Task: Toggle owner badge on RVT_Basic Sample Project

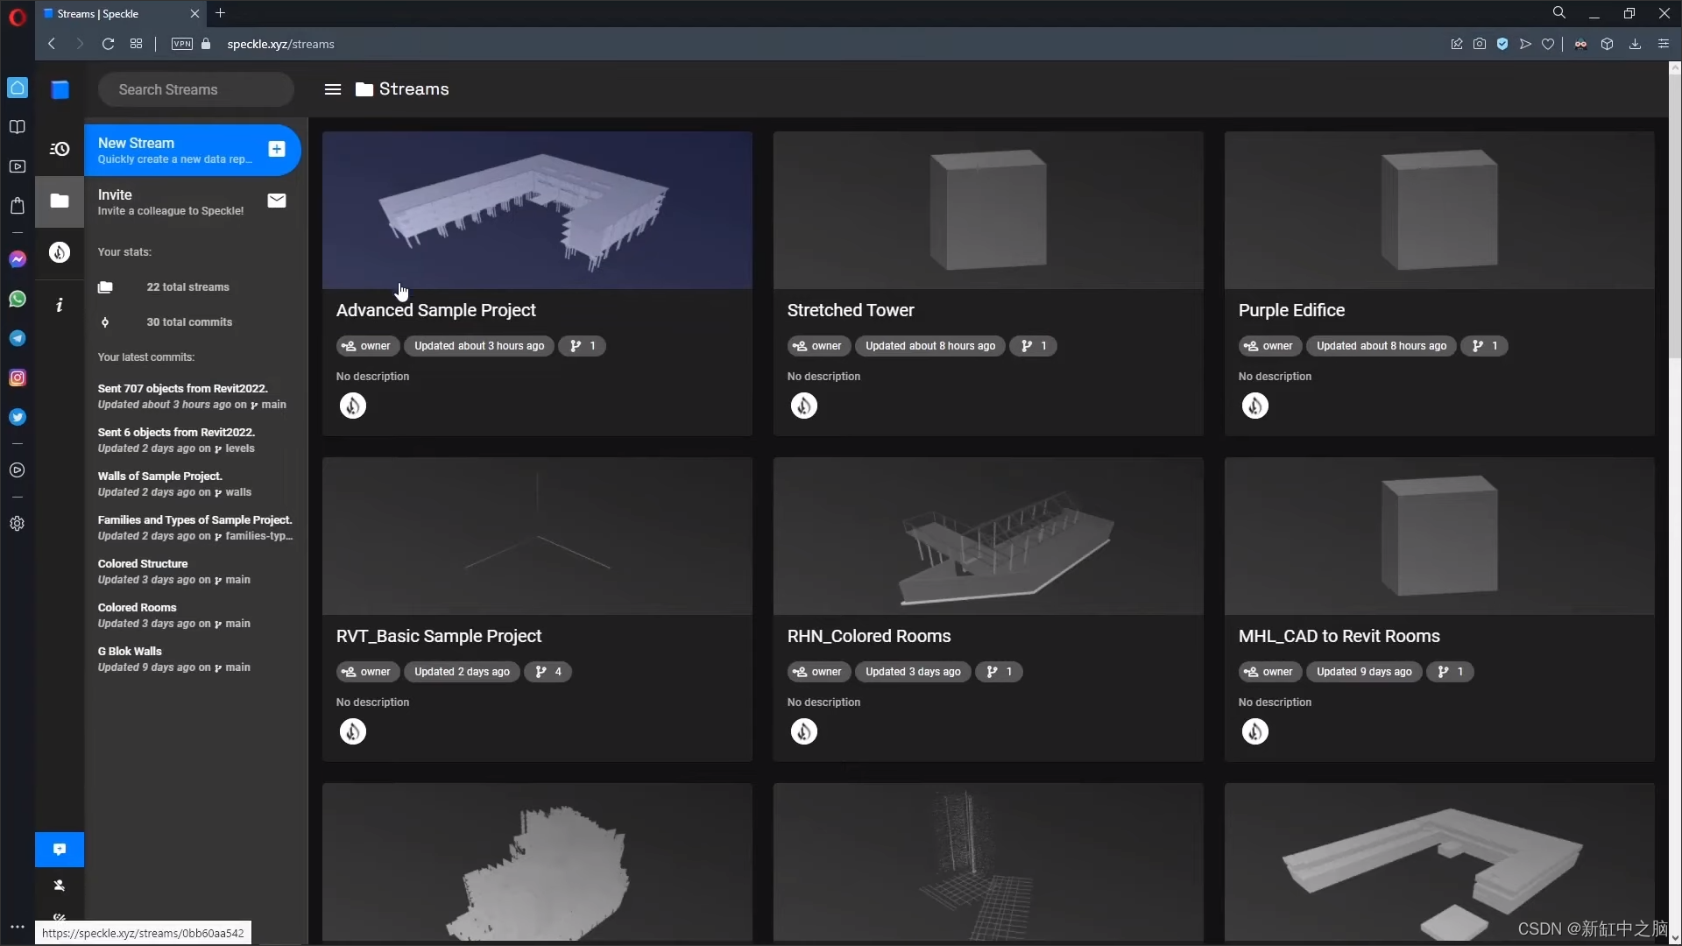Action: click(367, 671)
